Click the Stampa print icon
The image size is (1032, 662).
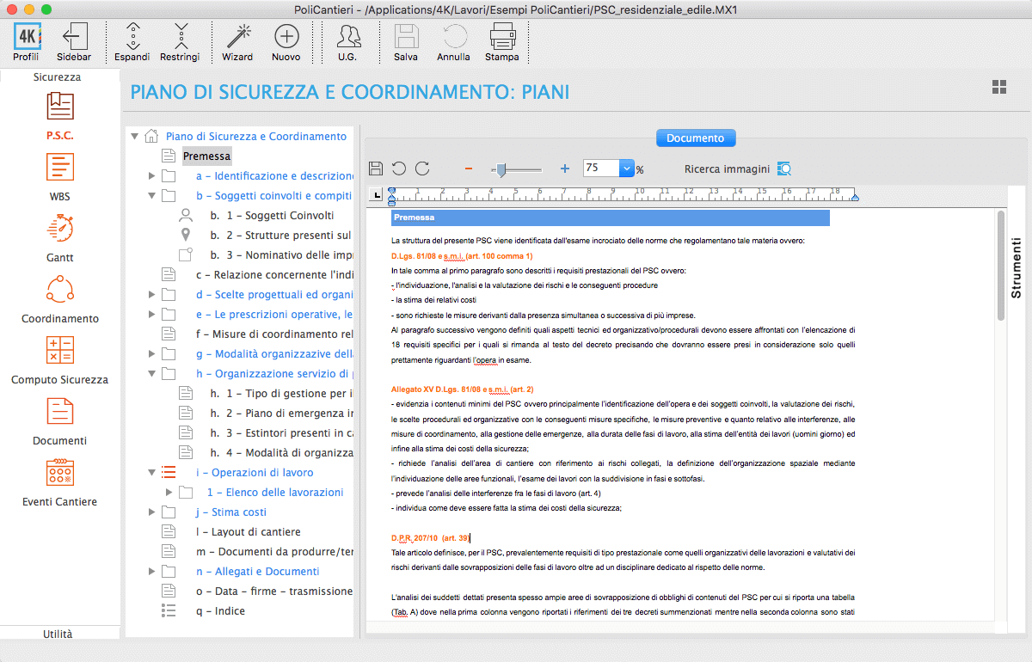[502, 37]
